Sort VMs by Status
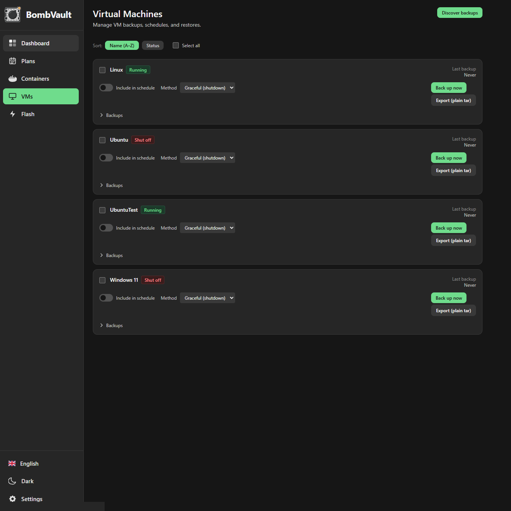 click(153, 45)
